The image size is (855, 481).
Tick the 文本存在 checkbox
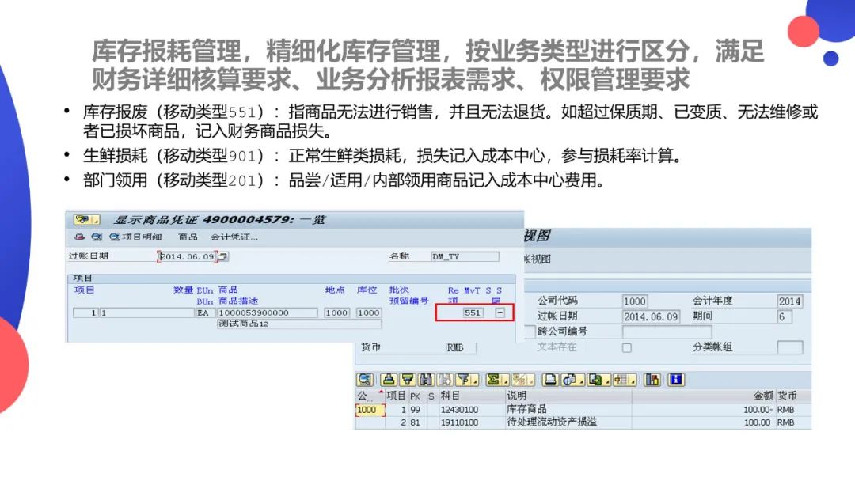(627, 347)
